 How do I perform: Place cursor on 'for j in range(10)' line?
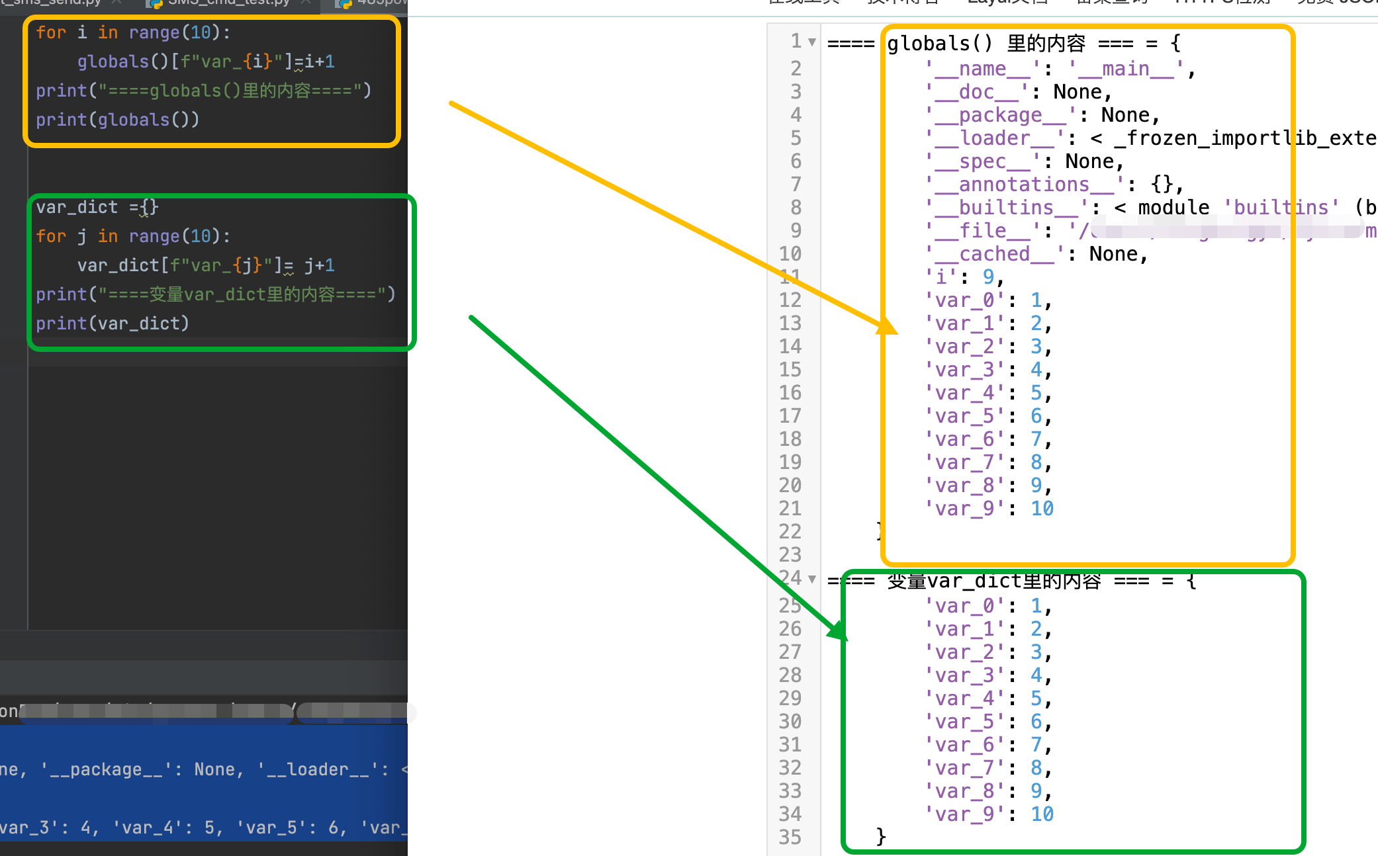132,236
